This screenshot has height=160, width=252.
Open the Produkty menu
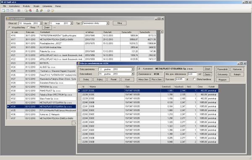point(26,6)
